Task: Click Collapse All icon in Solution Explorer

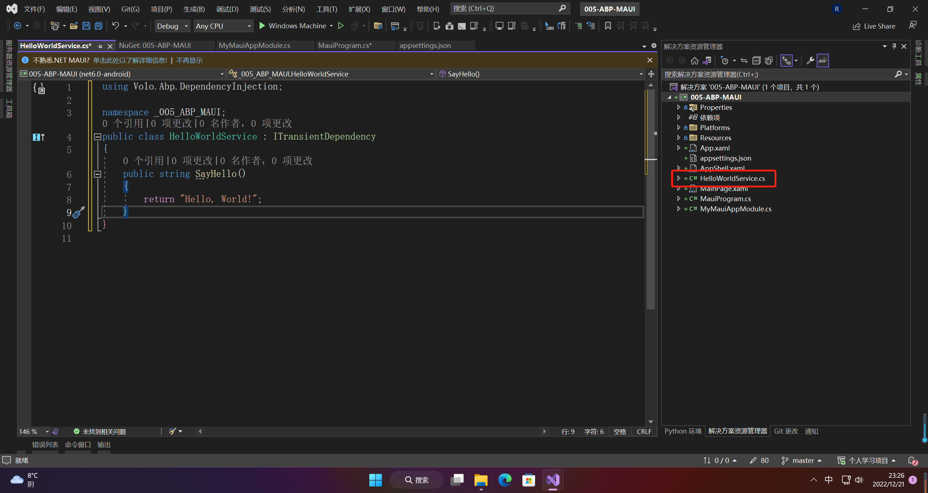Action: [x=756, y=61]
